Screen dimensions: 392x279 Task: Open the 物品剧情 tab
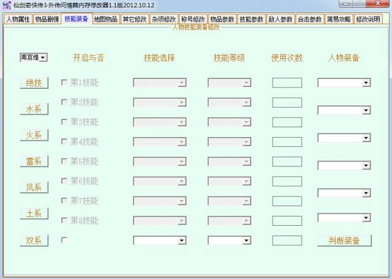pyautogui.click(x=47, y=19)
